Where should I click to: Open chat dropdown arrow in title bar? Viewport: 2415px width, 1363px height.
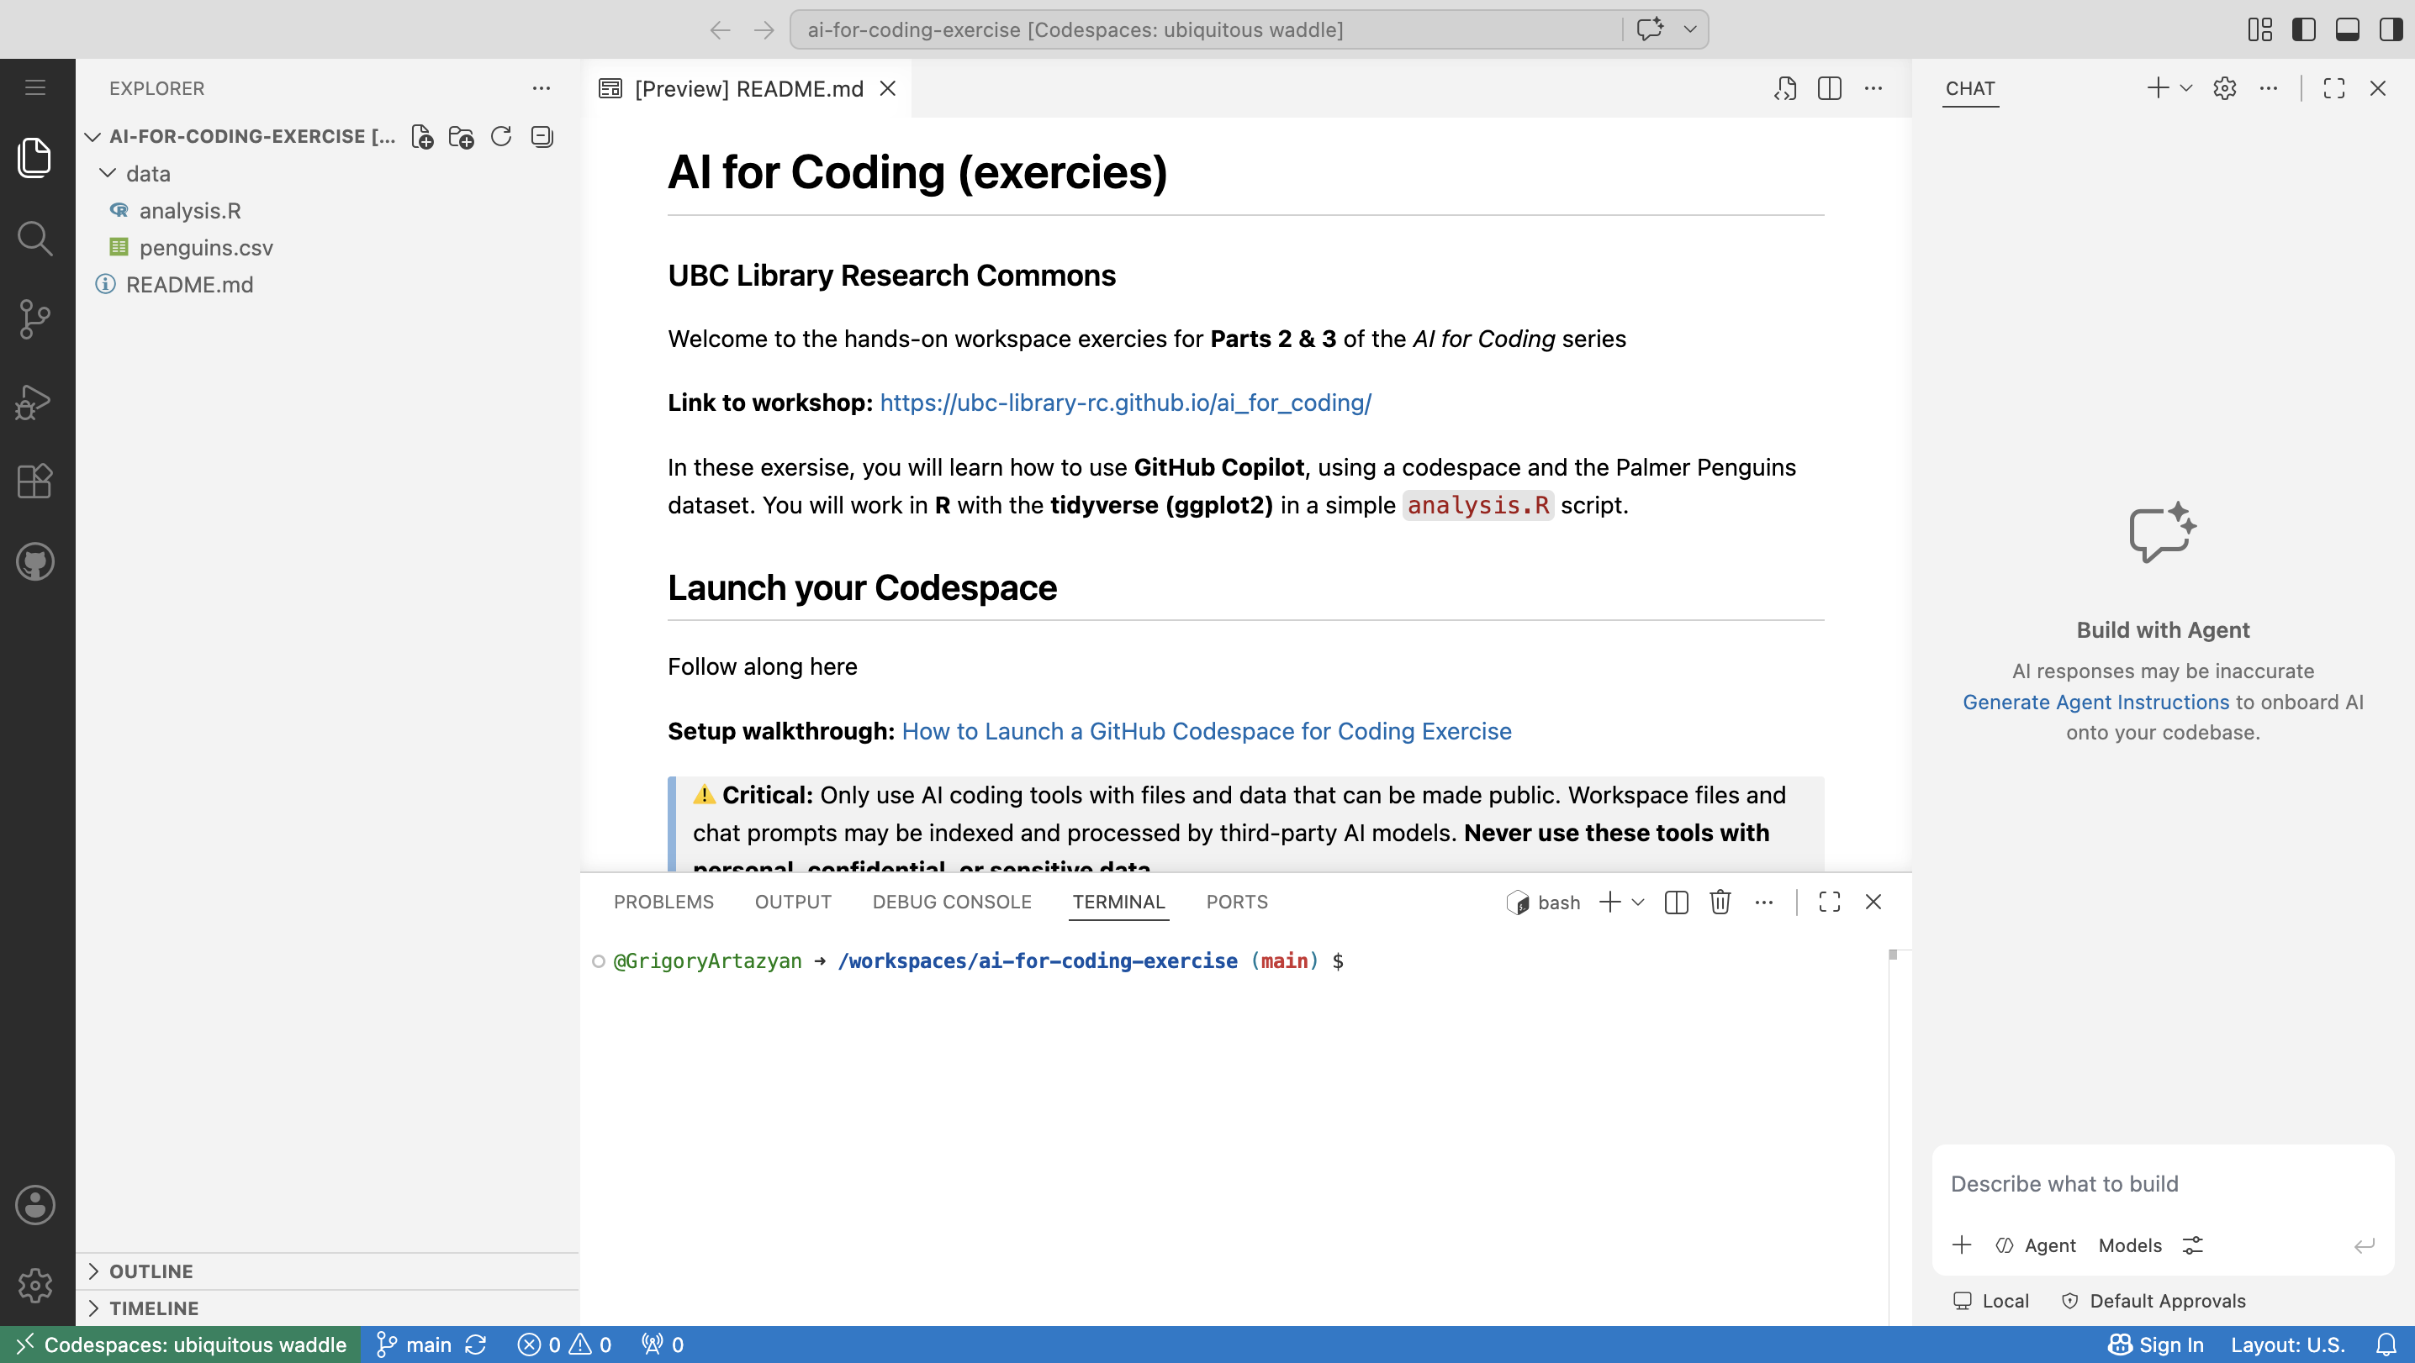click(1689, 29)
